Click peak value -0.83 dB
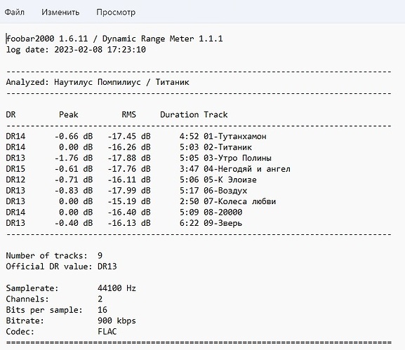Viewport: 405px width, 350px height. [74, 191]
